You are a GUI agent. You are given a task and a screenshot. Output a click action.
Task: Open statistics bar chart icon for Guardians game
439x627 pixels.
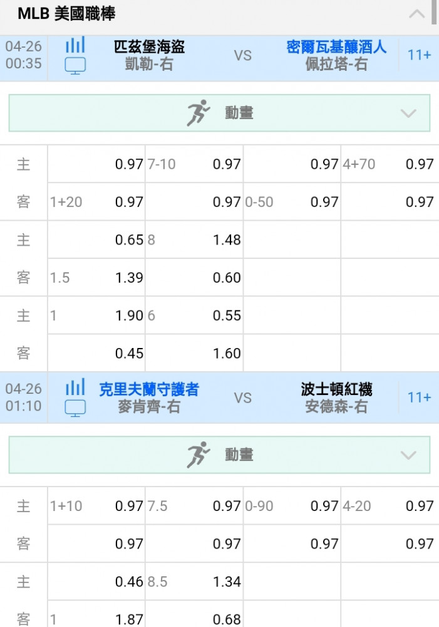tap(75, 387)
